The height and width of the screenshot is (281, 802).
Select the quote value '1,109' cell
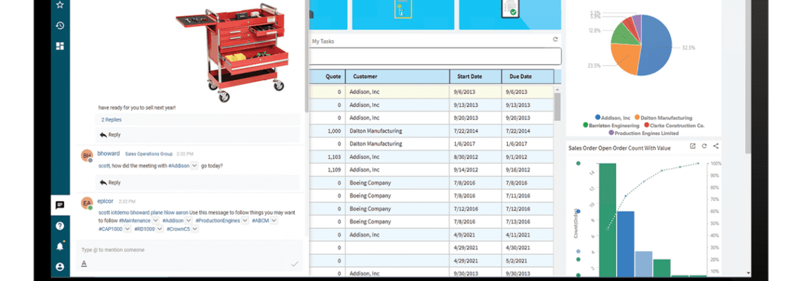327,169
